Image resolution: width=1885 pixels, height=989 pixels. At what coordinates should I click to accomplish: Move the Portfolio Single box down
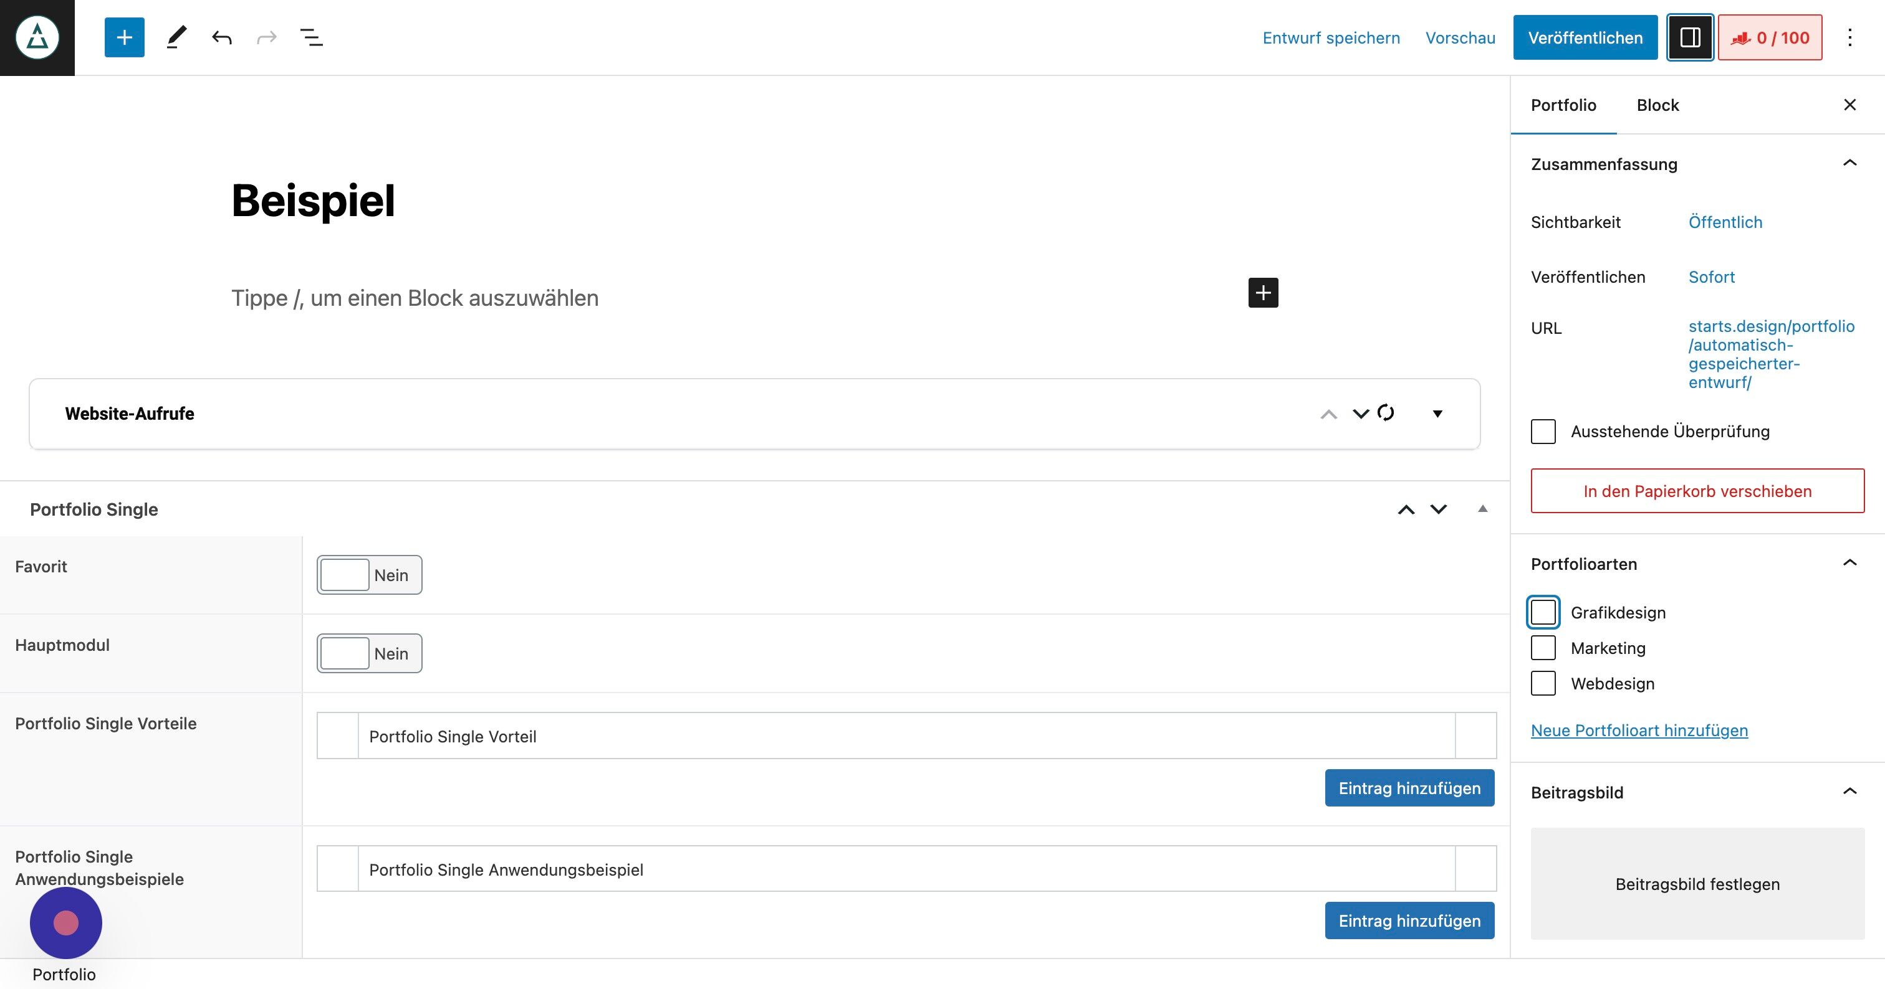1439,509
